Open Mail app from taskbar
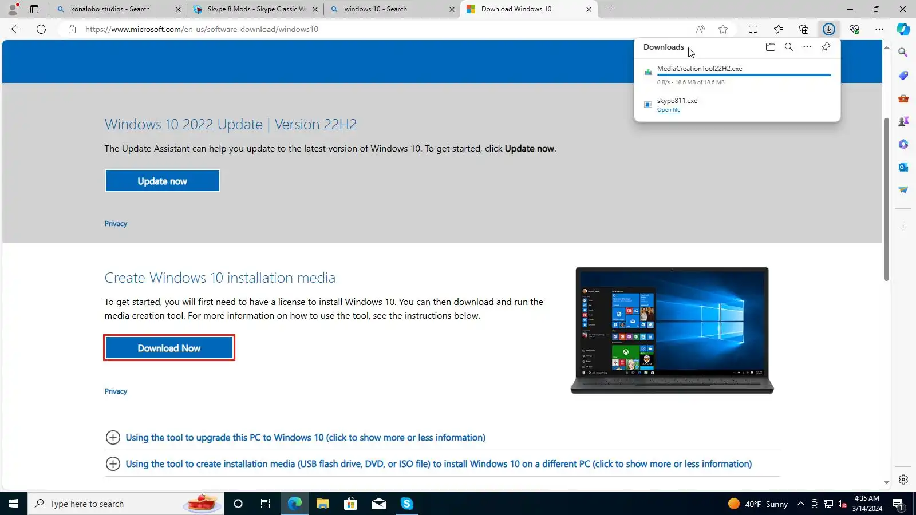Image resolution: width=916 pixels, height=515 pixels. (x=378, y=504)
